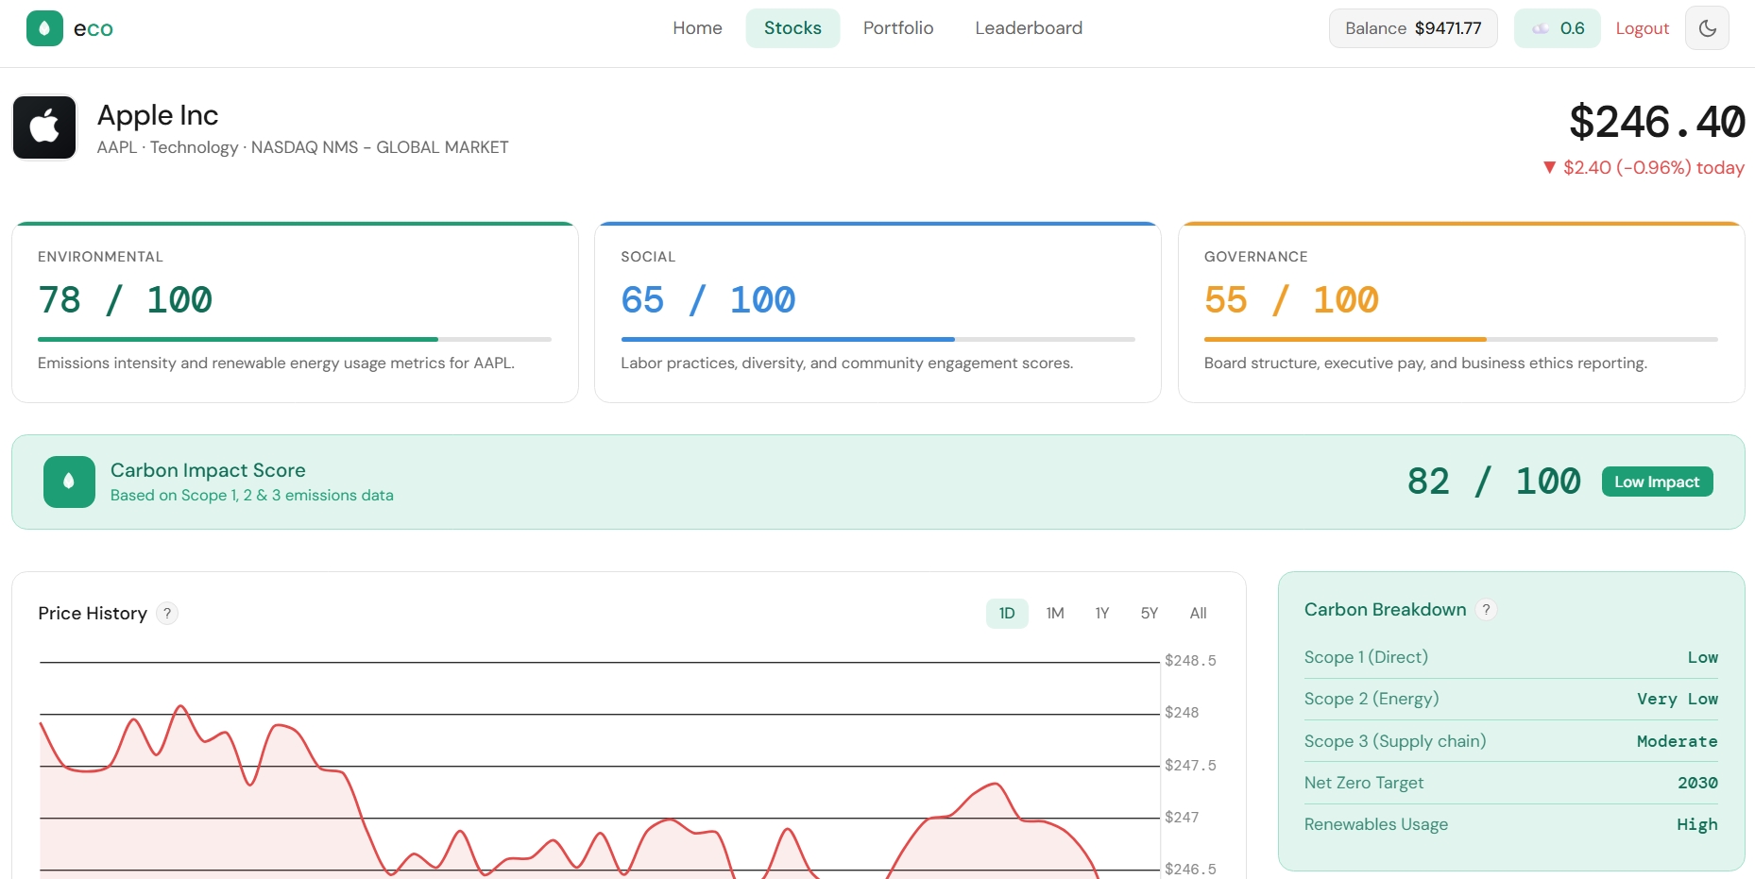1755x879 pixels.
Task: Click the Scope 3 (Supply chain) row label
Action: pos(1395,741)
